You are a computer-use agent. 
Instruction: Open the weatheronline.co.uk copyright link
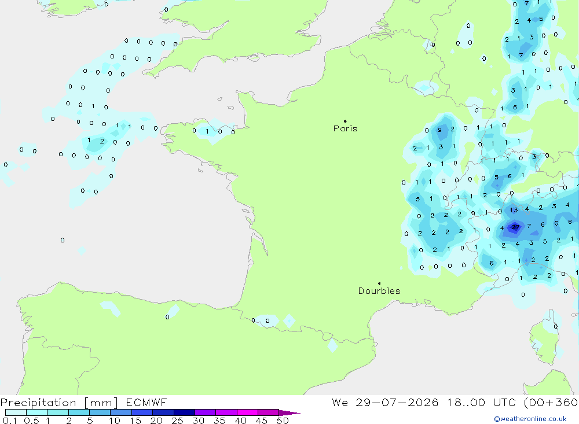[530, 419]
